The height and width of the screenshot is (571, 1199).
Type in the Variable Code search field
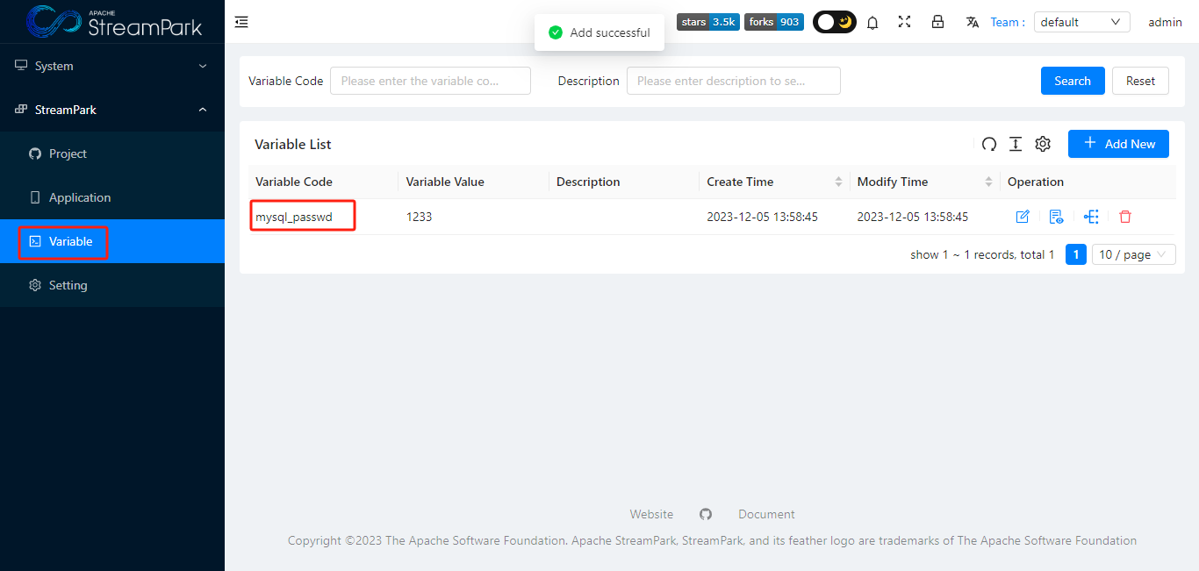[430, 81]
